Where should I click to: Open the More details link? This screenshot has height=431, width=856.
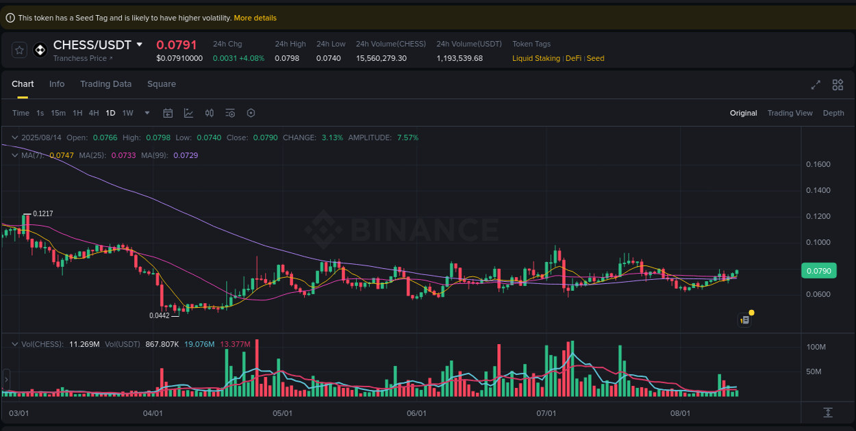[x=255, y=18]
